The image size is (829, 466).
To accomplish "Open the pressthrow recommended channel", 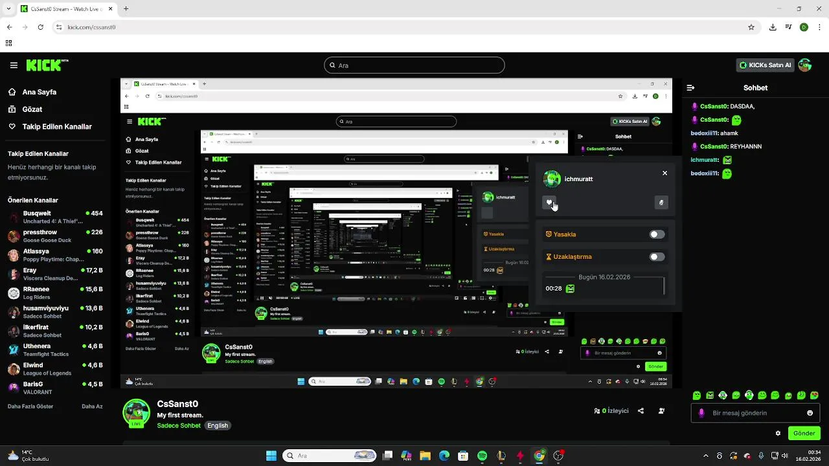I will (55, 236).
